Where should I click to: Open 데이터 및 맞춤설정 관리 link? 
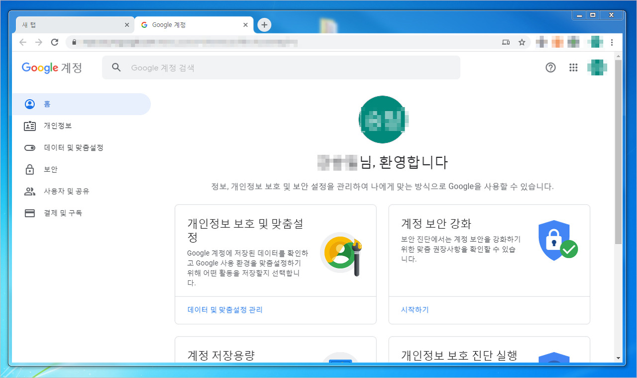(x=225, y=310)
